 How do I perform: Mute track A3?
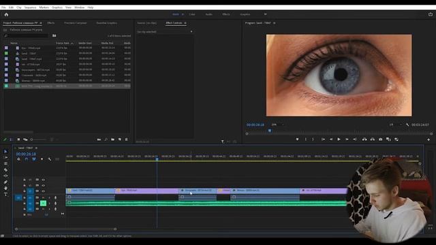pos(43,209)
